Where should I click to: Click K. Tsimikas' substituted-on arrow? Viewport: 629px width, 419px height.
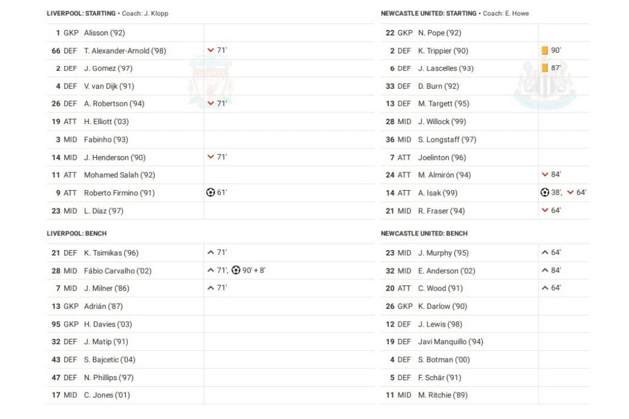[211, 252]
